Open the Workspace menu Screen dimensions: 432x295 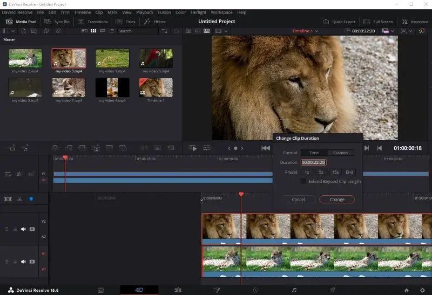tap(221, 12)
